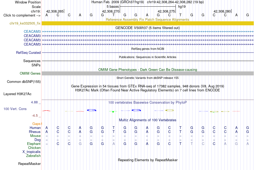Select the yellow fix patch alignment bar

pyautogui.click(x=148, y=23)
